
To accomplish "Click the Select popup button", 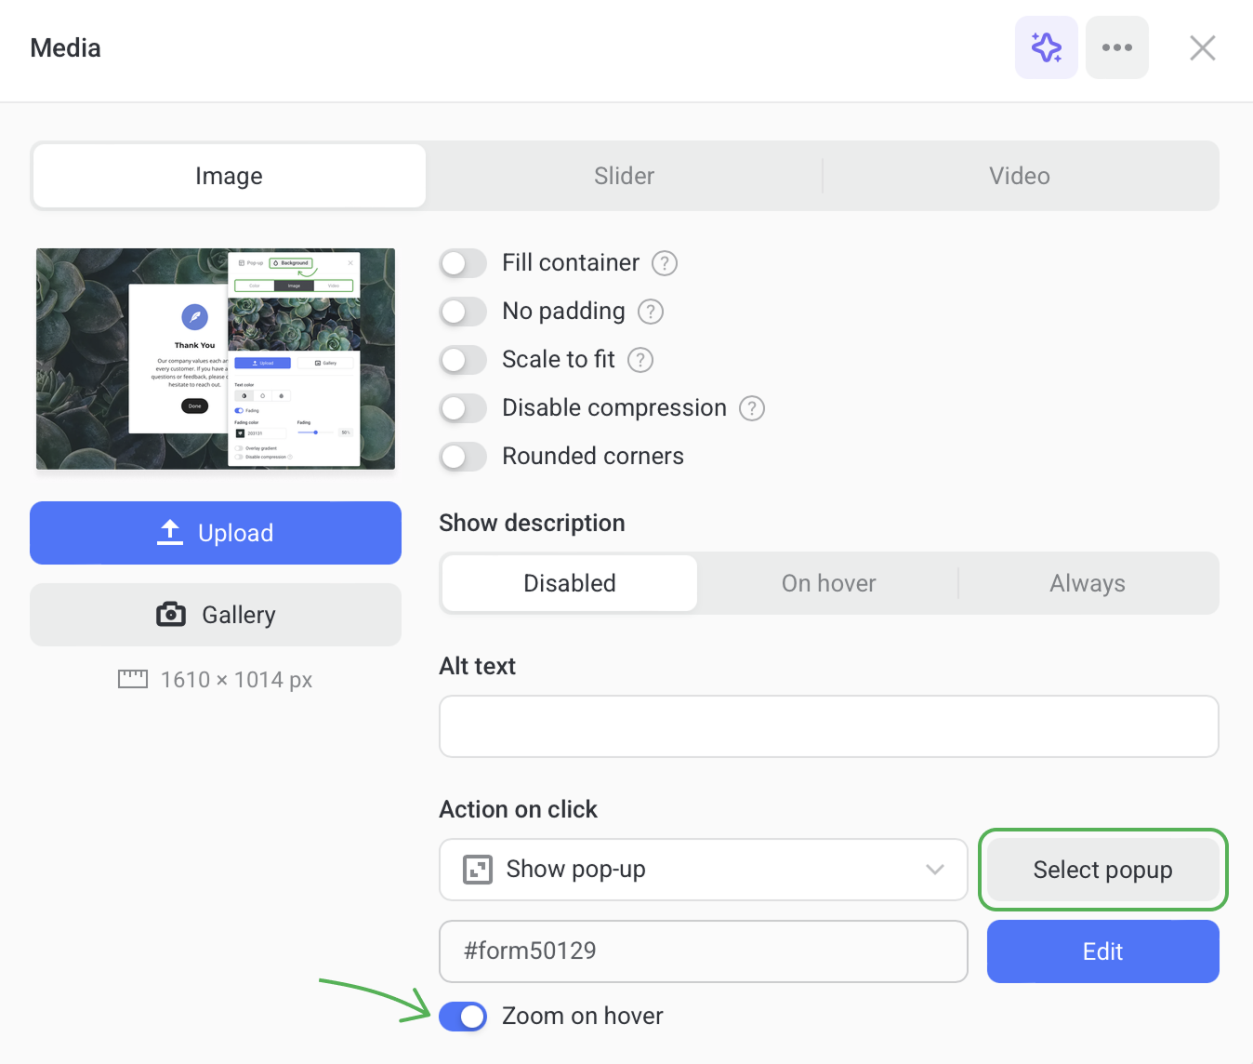I will (1102, 870).
